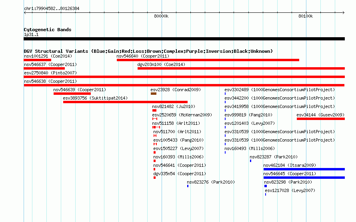Click the dgv335n54 (Cooper2011) label

(180, 174)
